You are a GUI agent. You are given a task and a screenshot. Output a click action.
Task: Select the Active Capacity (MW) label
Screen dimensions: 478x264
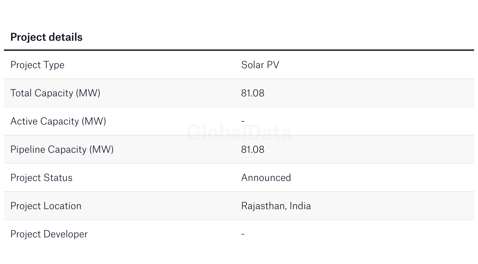click(x=58, y=121)
